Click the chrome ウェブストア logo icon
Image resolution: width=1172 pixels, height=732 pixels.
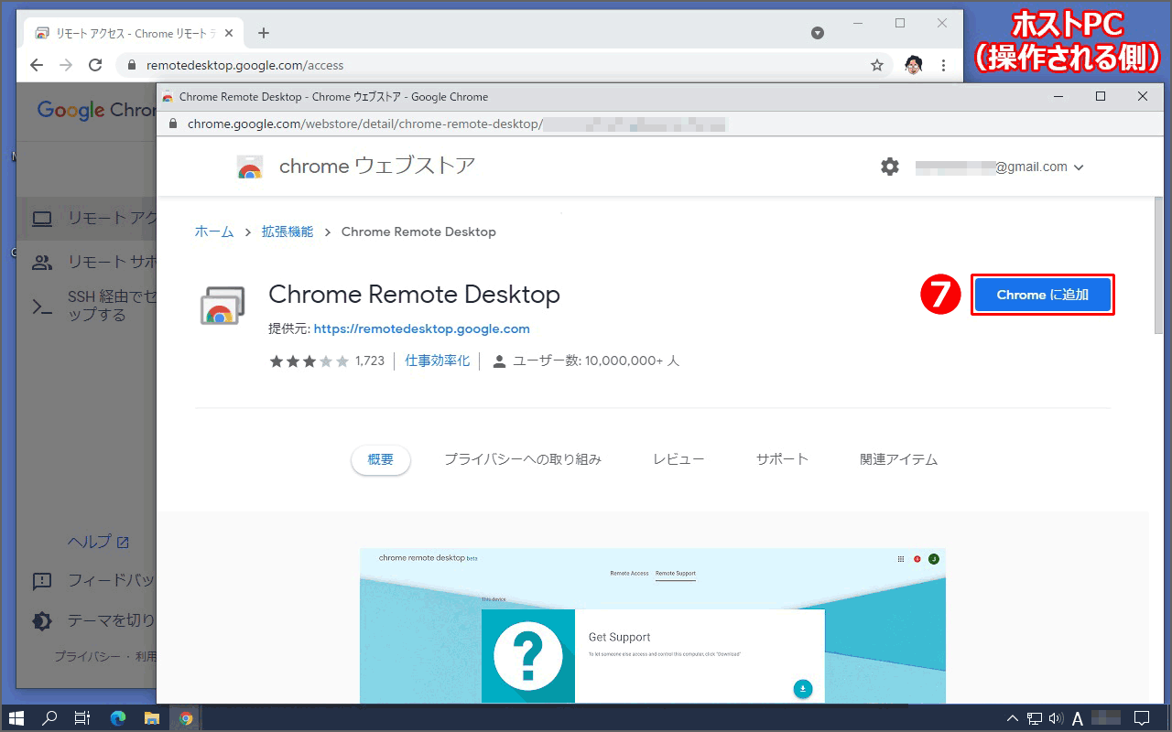tap(249, 167)
